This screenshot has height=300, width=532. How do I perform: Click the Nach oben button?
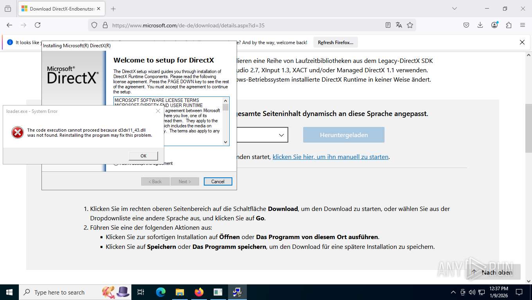pos(493,272)
